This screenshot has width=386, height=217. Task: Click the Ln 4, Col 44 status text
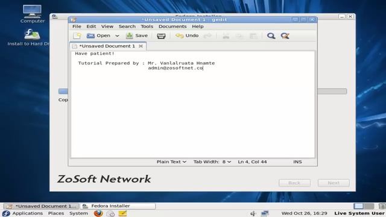coord(252,162)
